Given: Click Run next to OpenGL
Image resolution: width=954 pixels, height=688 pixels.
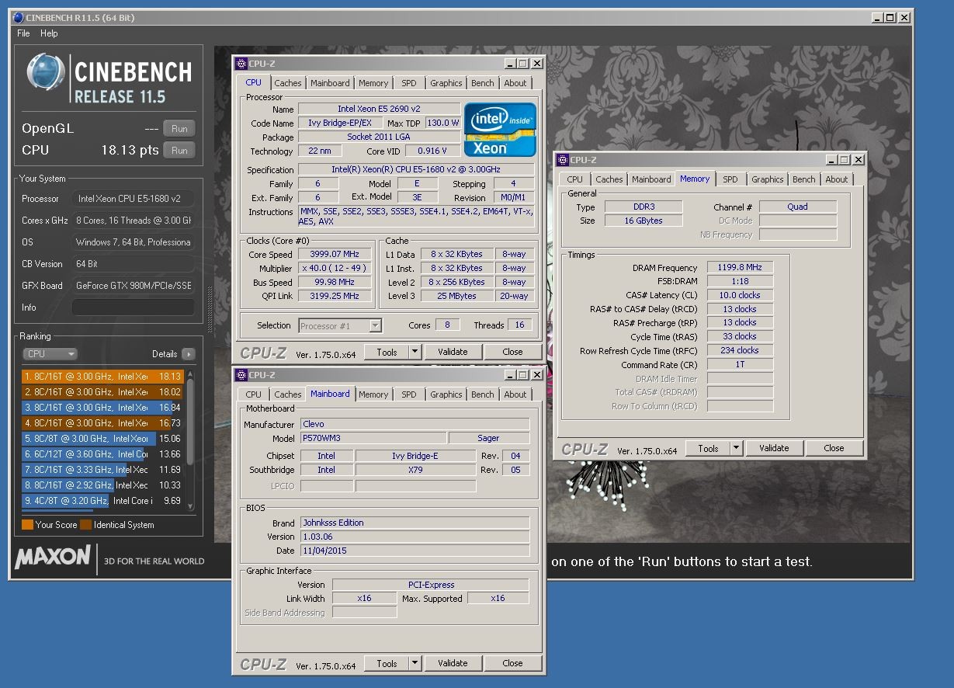Looking at the screenshot, I should tap(179, 129).
